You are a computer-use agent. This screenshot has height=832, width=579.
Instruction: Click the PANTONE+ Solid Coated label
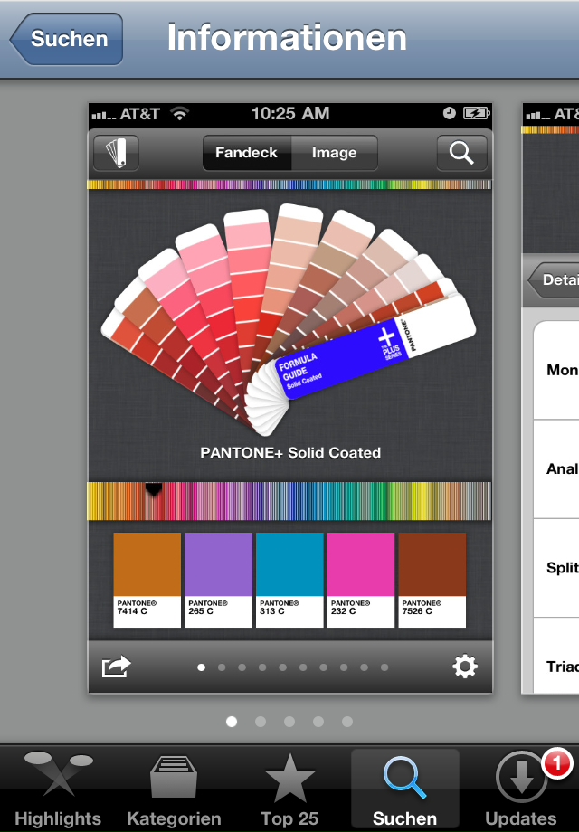[x=290, y=452]
